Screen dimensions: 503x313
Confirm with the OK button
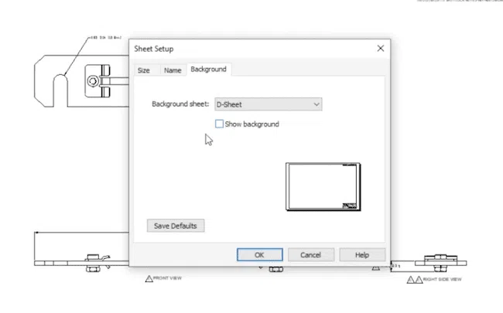259,255
